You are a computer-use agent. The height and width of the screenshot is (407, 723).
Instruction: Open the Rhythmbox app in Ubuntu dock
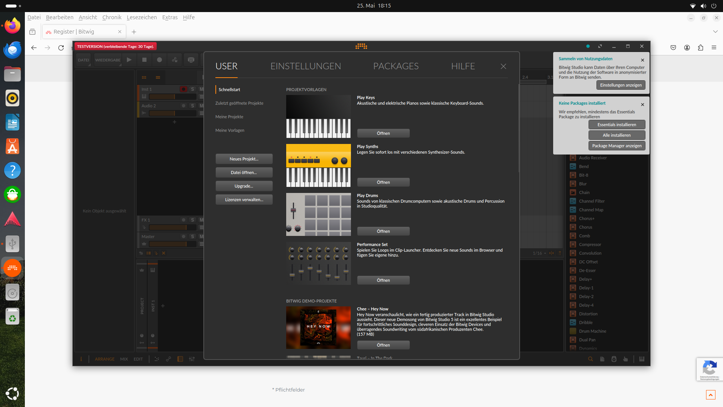click(x=12, y=98)
